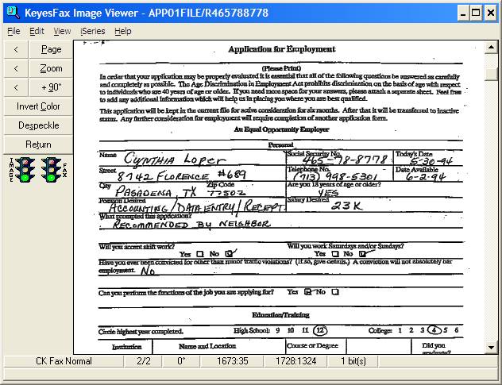Viewport: 502px width, 385px height.
Task: Click the 'Course or Degree' column header
Action: tap(312, 345)
